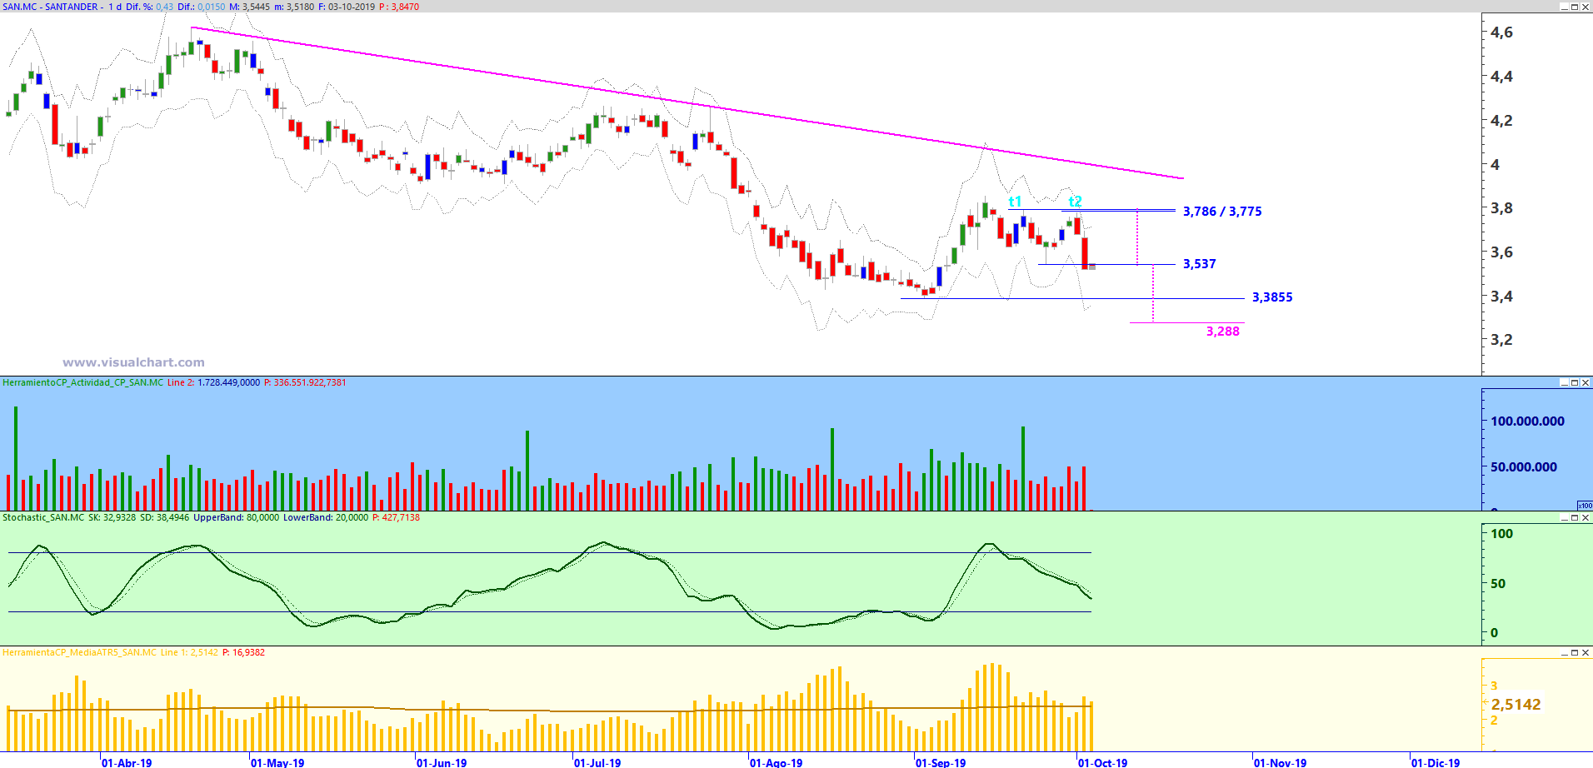This screenshot has height=768, width=1593.
Task: Close the MediaATR5 indicator panel
Action: coord(1586,652)
